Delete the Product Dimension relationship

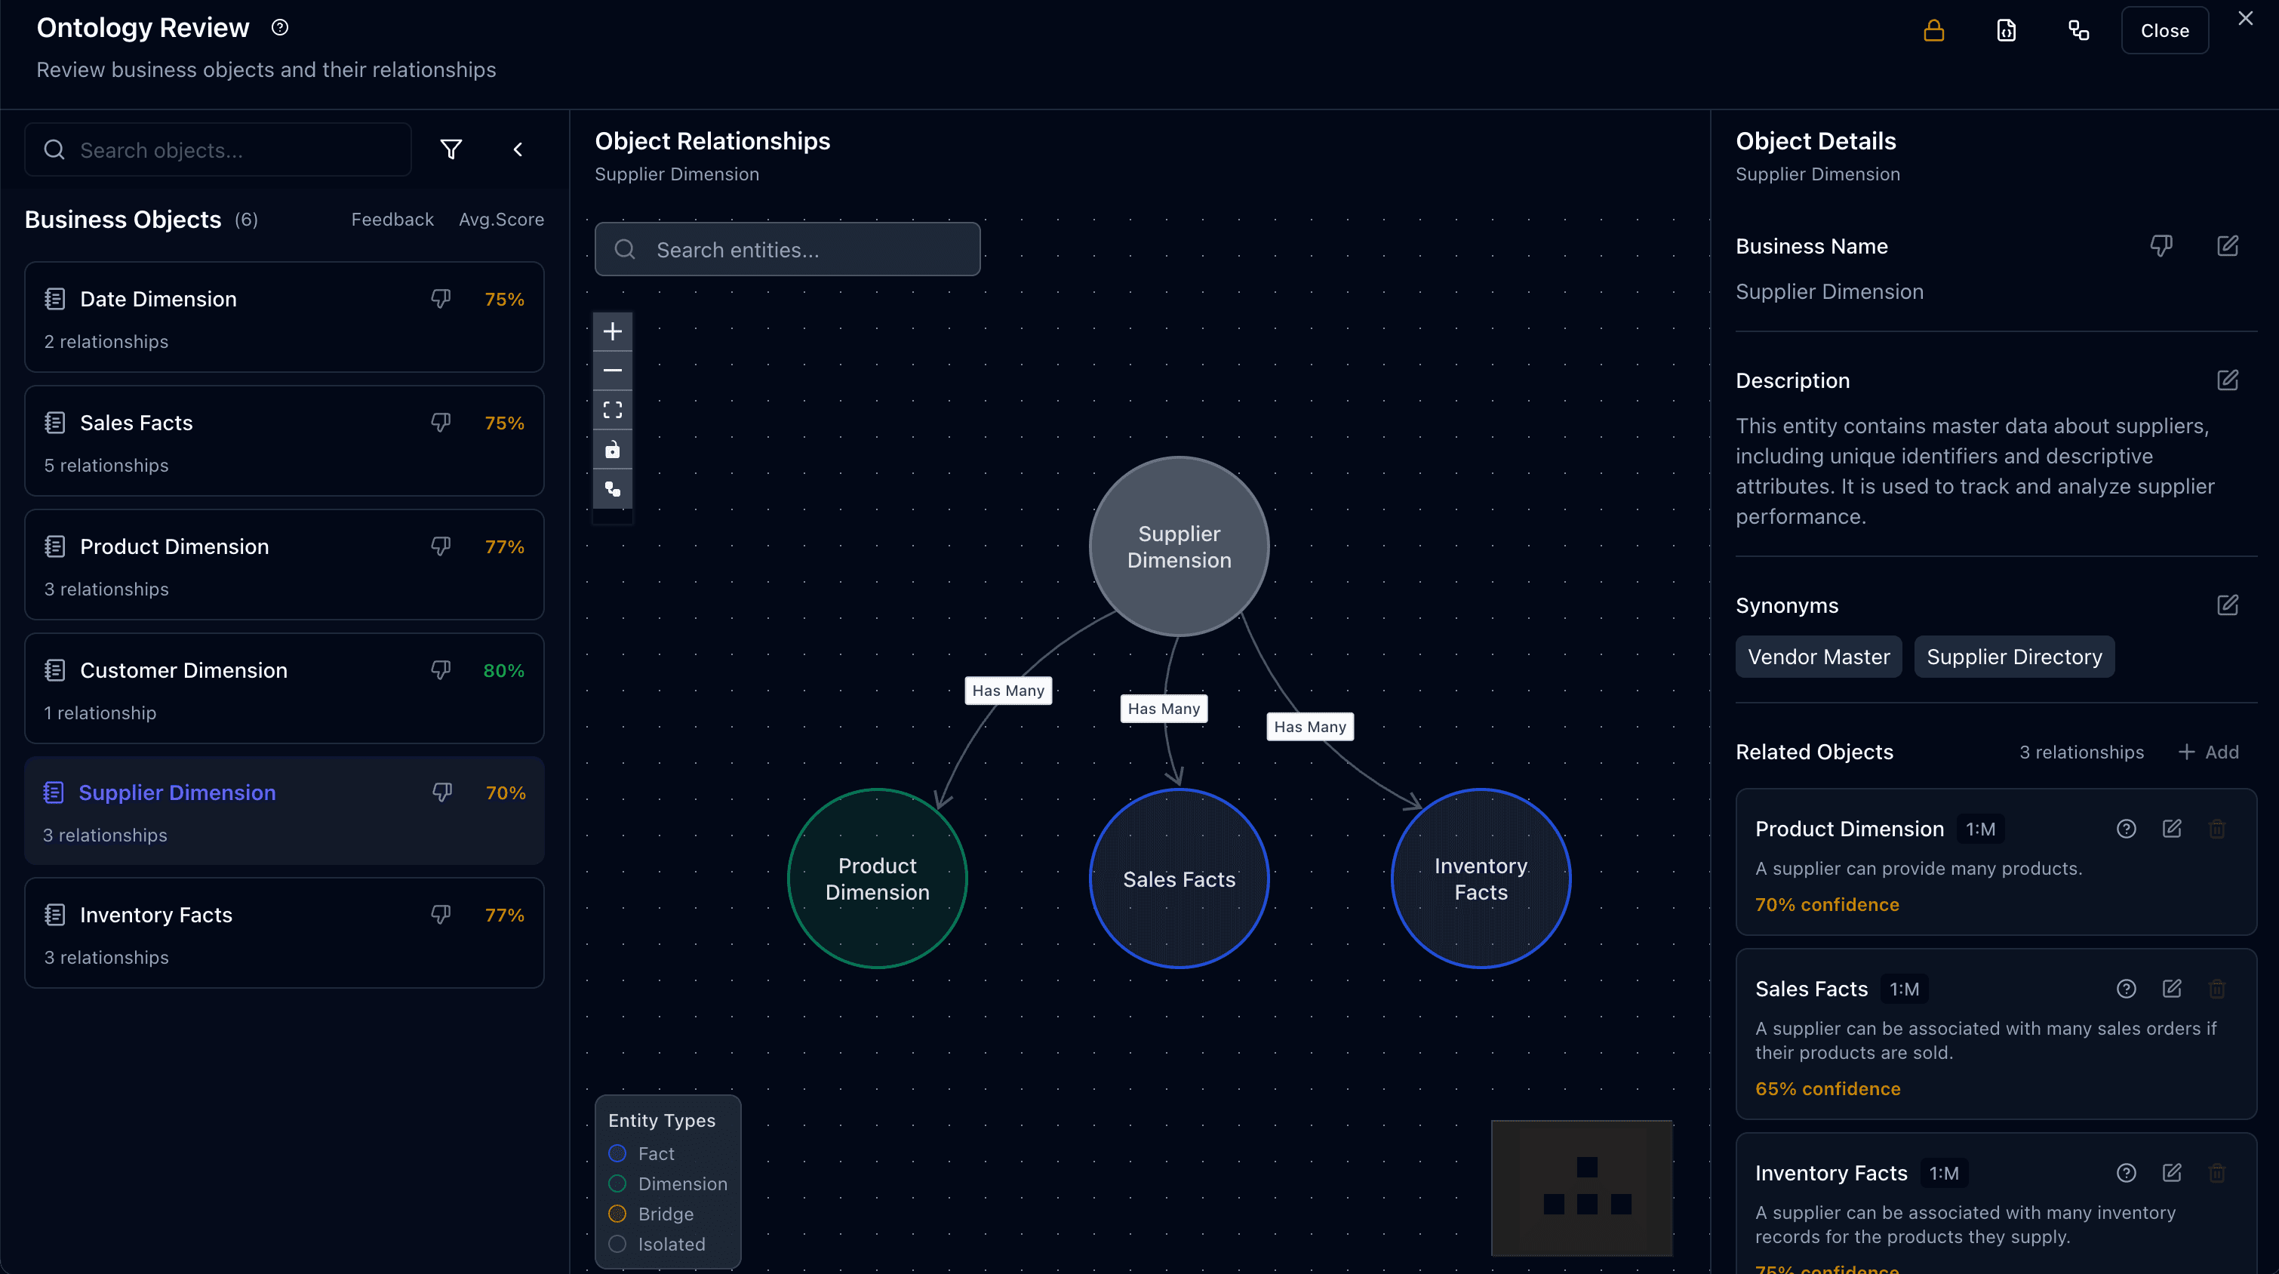click(2217, 828)
